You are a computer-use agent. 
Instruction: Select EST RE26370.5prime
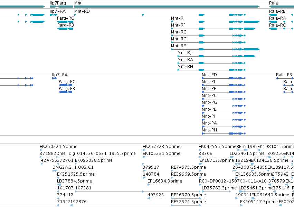[188, 195]
